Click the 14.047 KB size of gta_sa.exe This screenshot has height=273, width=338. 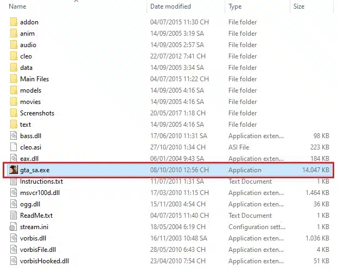315,170
